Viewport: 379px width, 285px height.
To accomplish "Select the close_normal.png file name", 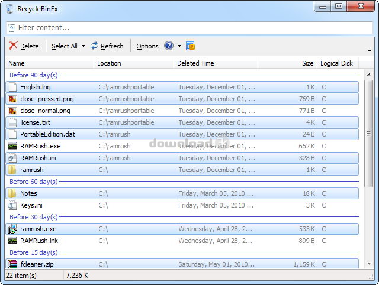I will [x=45, y=111].
